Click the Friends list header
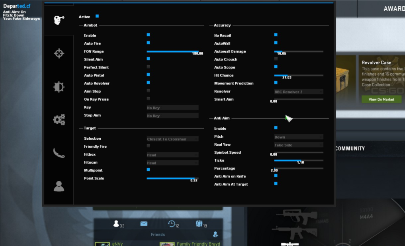 [x=158, y=234]
